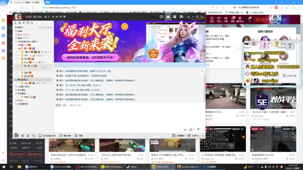Open the note board icon above channel tree
303x170 pixels.
coord(28,23)
